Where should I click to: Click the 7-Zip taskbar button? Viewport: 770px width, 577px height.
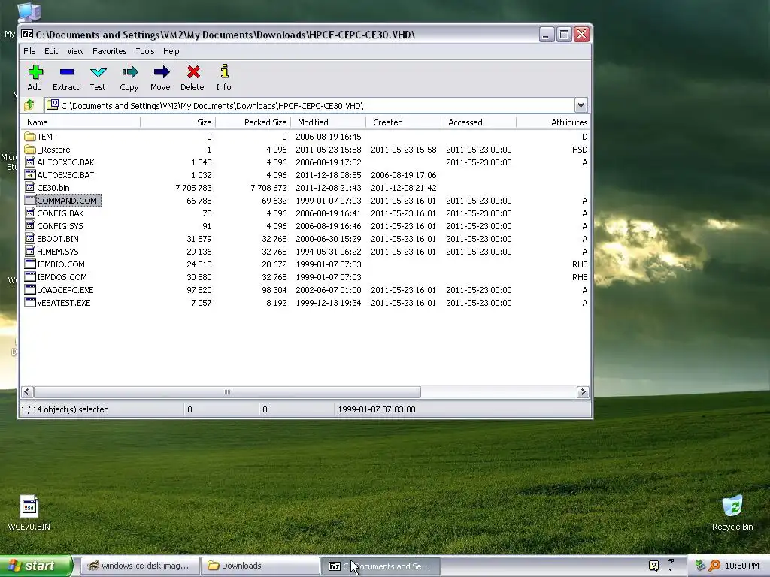pyautogui.click(x=380, y=566)
